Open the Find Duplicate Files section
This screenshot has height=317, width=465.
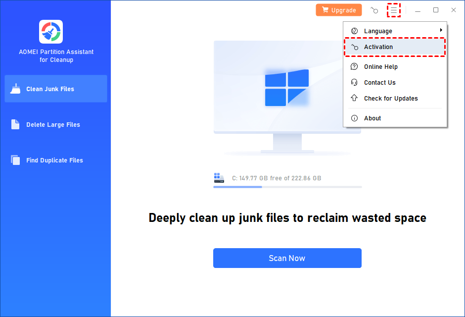[56, 160]
